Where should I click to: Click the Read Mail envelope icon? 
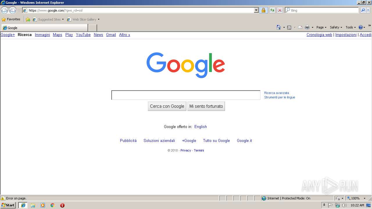300,28
